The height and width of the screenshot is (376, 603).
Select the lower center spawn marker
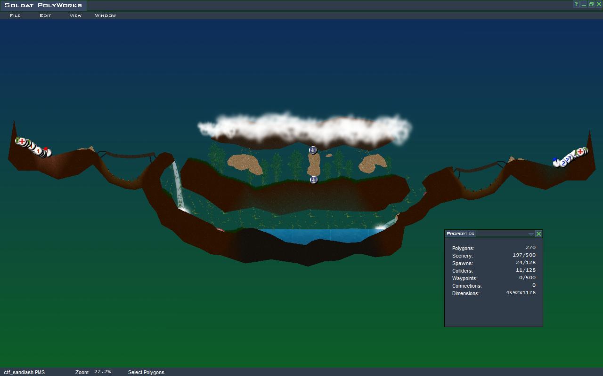pos(314,180)
